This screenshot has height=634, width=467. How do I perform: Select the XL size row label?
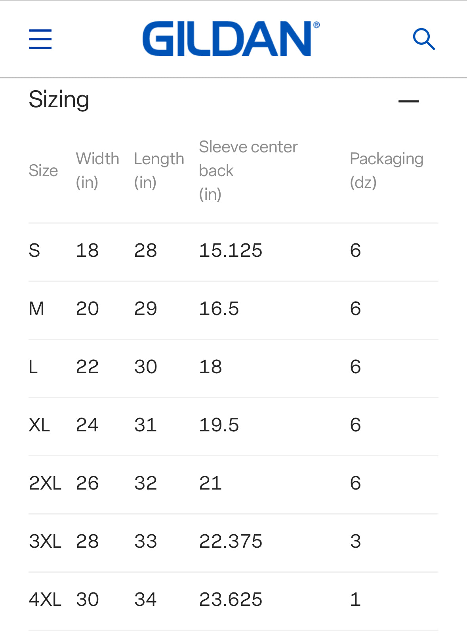pyautogui.click(x=39, y=425)
